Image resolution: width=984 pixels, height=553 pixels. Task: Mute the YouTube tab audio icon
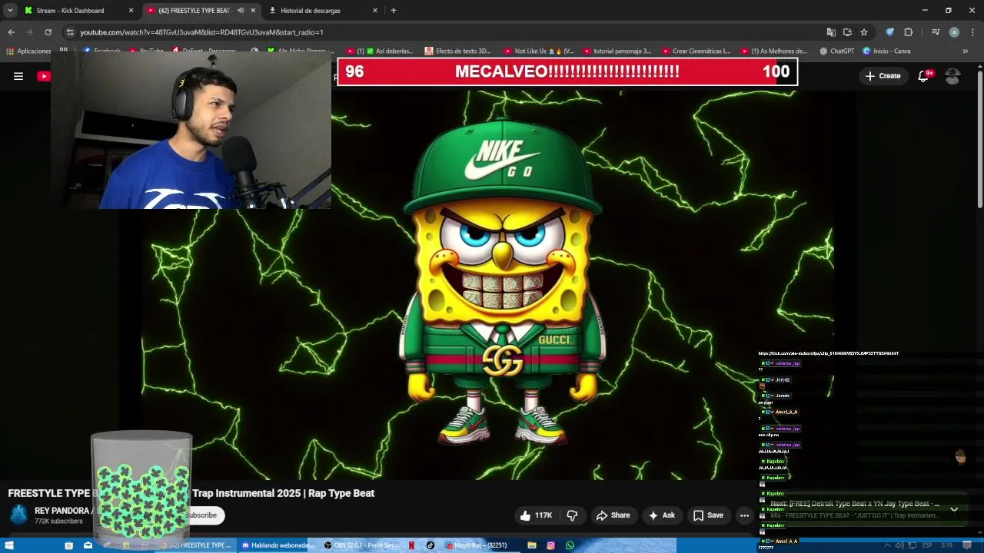click(241, 11)
